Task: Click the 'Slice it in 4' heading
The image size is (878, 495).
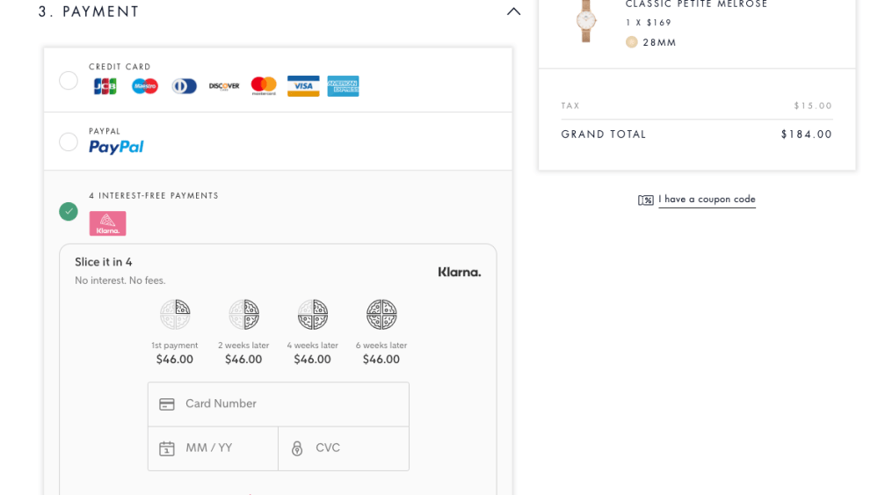Action: coord(104,262)
